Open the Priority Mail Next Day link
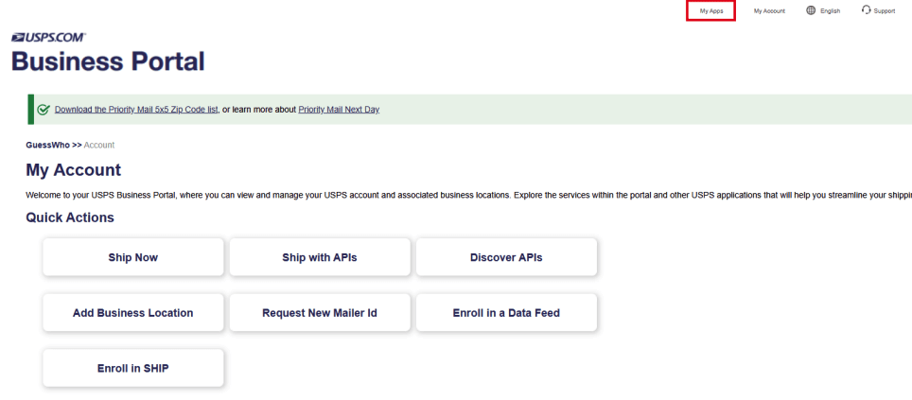912x400 pixels. [x=339, y=110]
